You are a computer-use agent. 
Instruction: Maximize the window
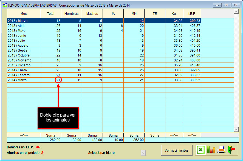(x=226, y=5)
